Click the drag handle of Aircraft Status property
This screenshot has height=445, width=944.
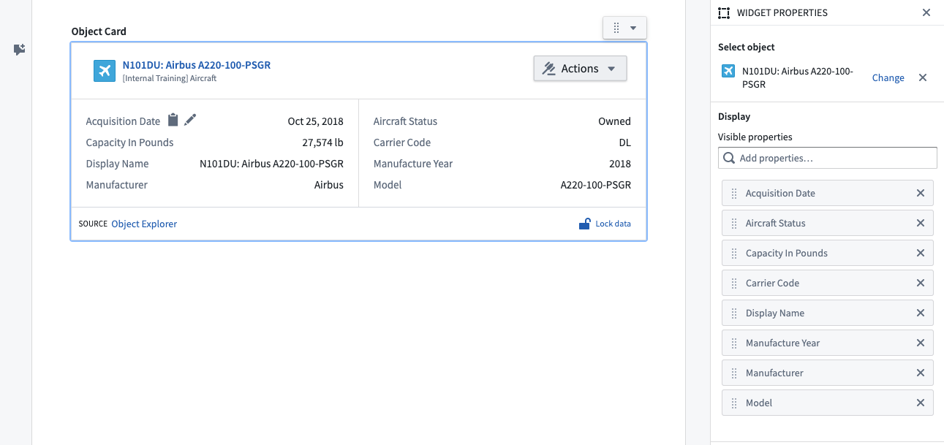[734, 224]
